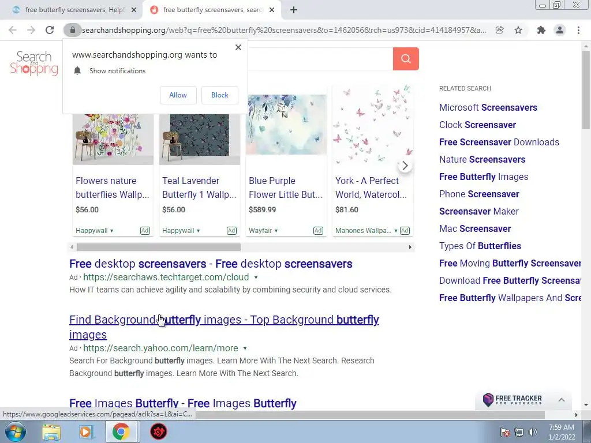Open Free Images Butterfly result link

click(x=183, y=403)
